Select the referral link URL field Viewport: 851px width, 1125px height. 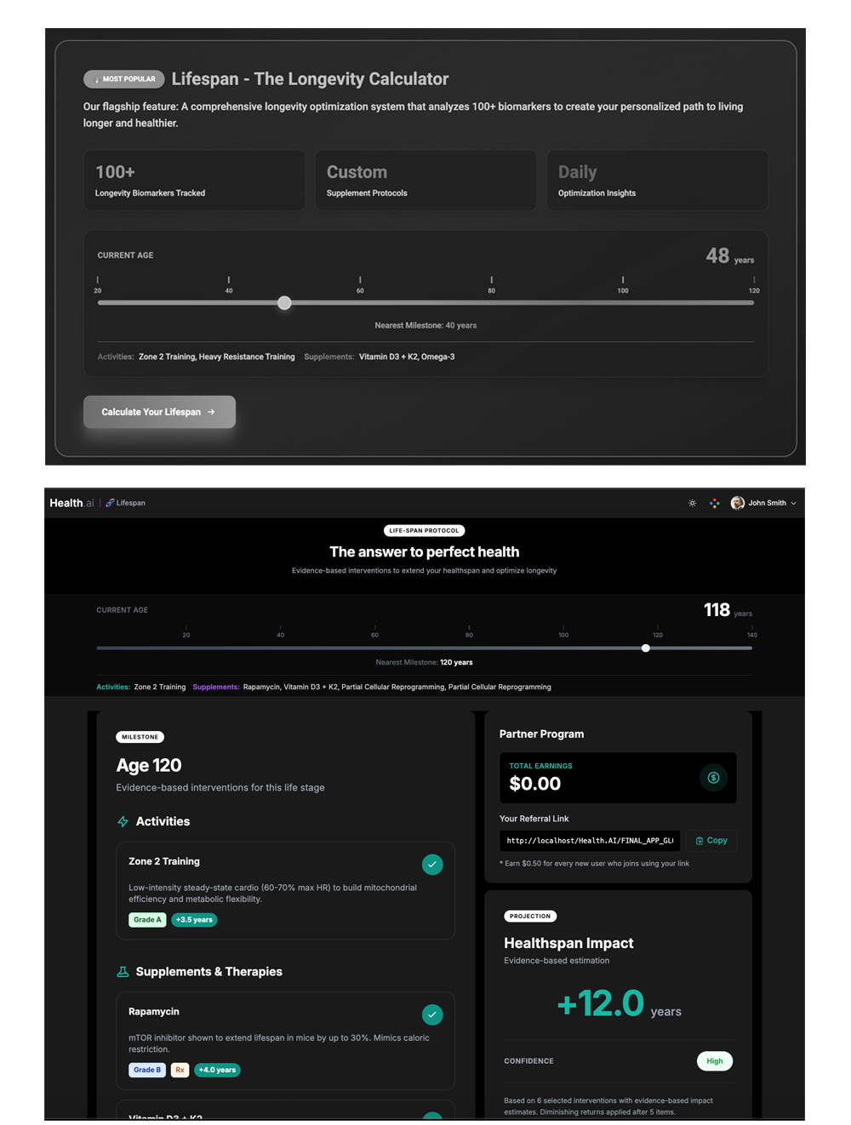(x=589, y=841)
